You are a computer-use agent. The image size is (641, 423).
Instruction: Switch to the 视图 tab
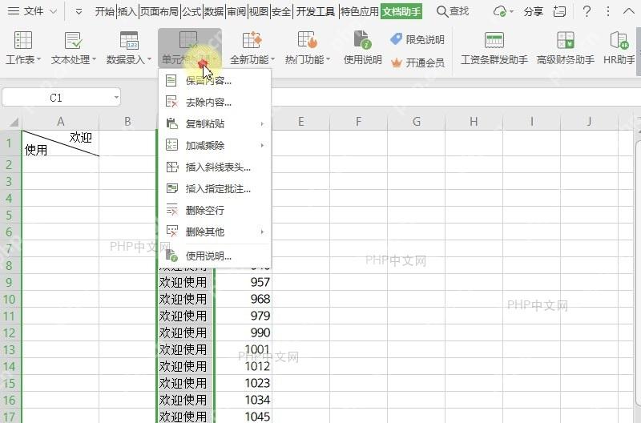pos(259,11)
